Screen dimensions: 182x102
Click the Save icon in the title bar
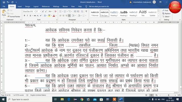tap(4, 2)
